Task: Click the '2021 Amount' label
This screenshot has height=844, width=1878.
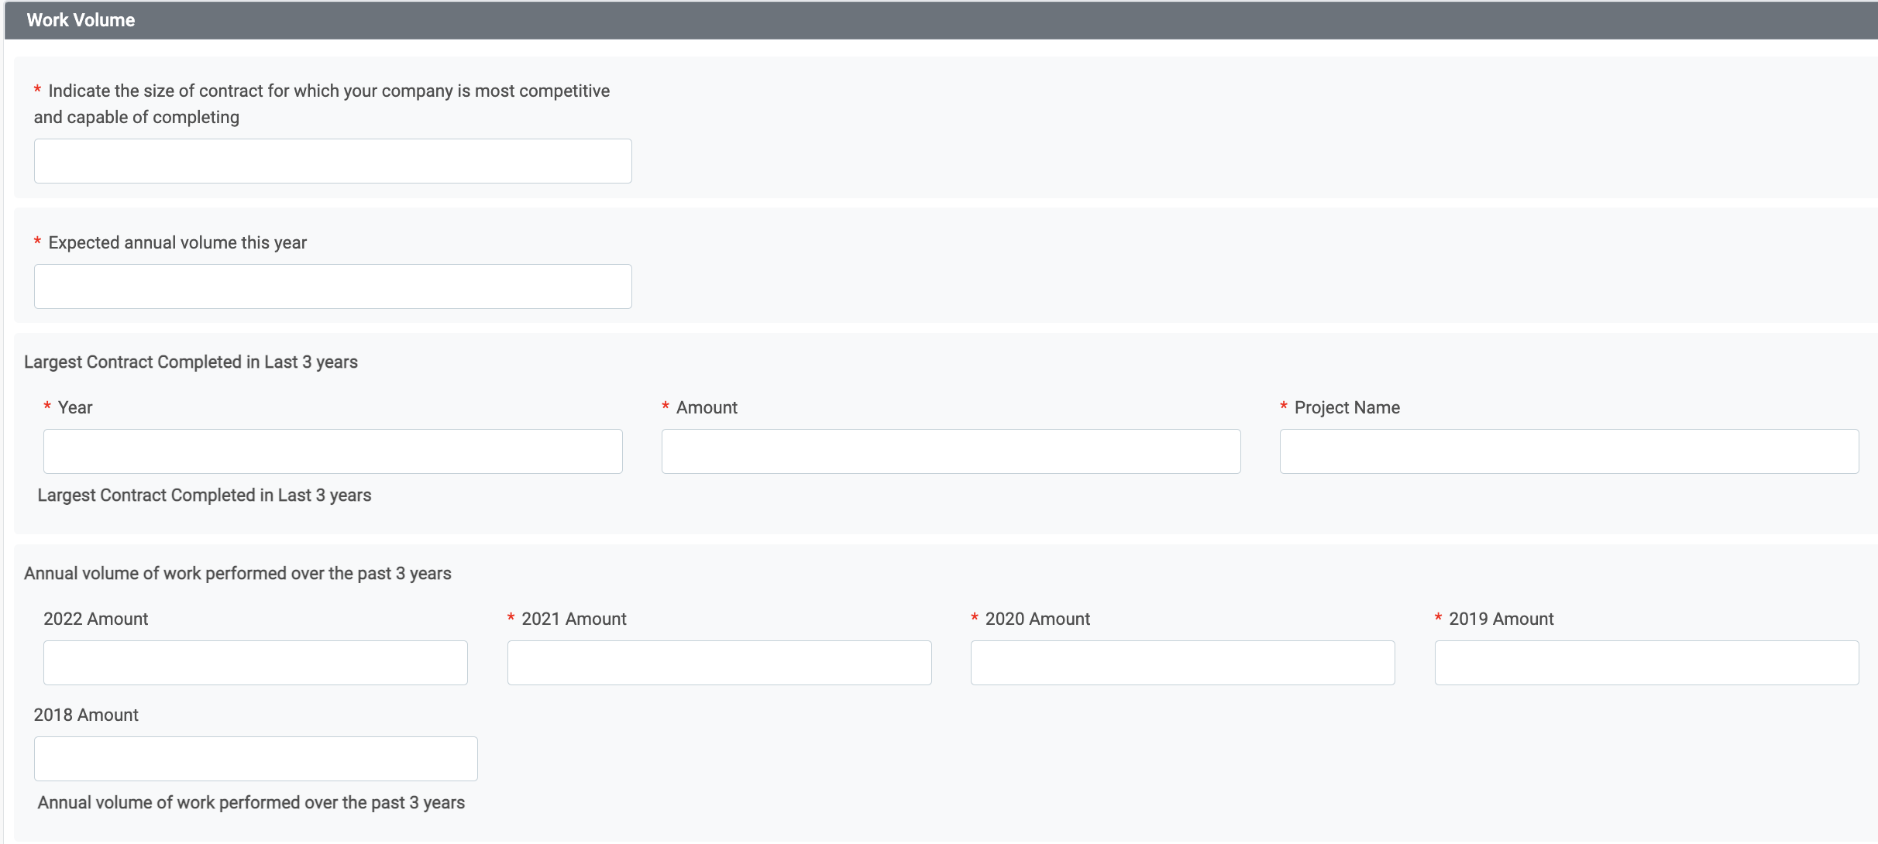Action: 574,619
